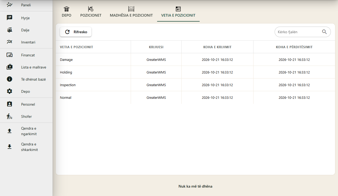Click the Financat devices icon

tap(10, 55)
